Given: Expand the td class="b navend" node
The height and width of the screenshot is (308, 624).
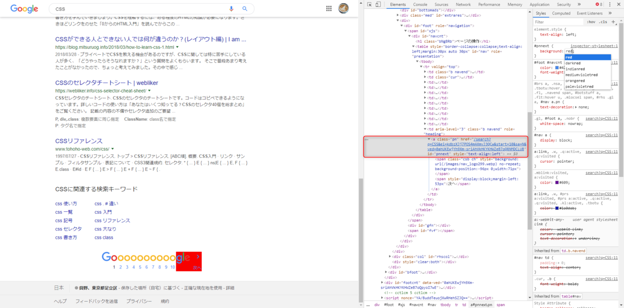Looking at the screenshot, I should pyautogui.click(x=424, y=72).
